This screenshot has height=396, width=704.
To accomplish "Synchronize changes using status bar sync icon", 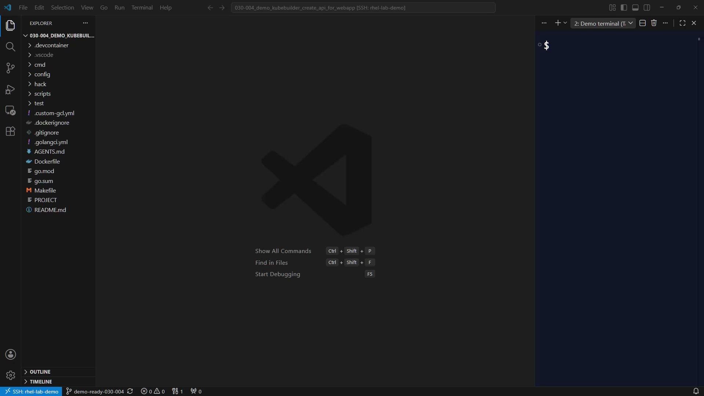I will [130, 391].
